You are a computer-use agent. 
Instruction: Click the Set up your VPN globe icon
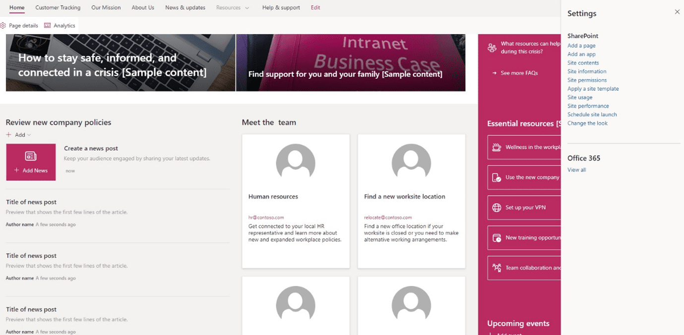click(497, 208)
